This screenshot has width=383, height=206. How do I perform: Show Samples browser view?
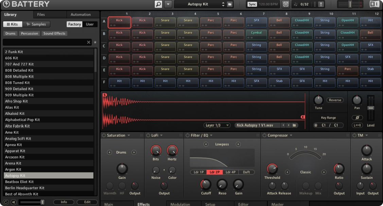(x=36, y=24)
